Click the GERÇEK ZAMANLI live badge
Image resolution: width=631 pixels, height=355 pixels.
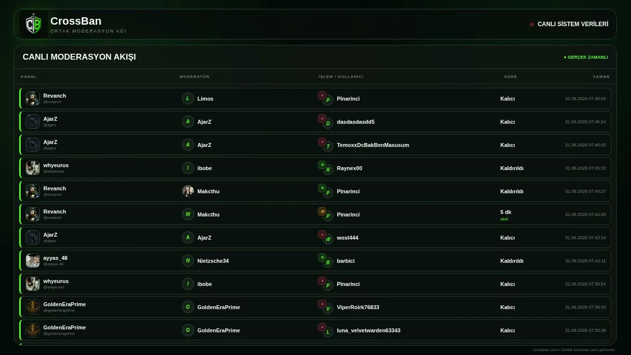[586, 57]
